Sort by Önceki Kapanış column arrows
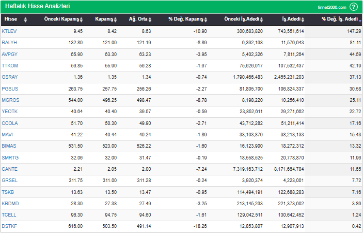The width and height of the screenshot is (363, 233). pos(82,20)
